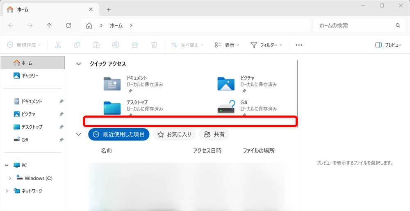Sort by ファイルの場所 column header
The width and height of the screenshot is (410, 211).
259,151
